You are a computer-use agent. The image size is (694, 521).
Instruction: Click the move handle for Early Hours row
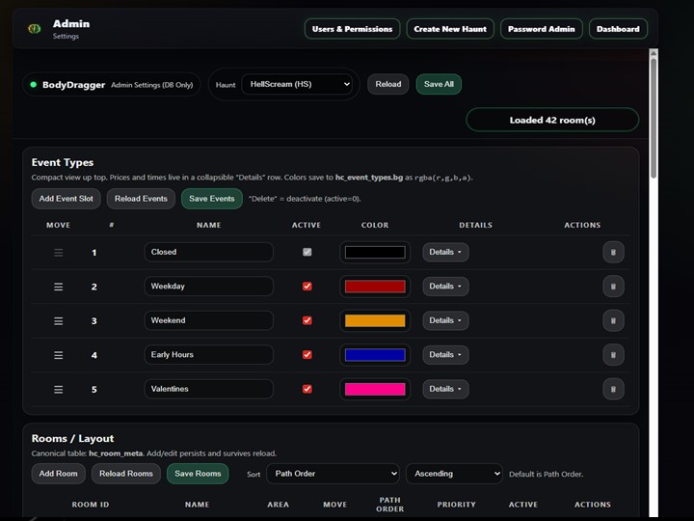click(x=59, y=355)
